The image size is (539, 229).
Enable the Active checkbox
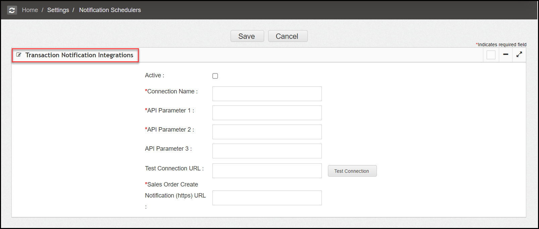215,76
